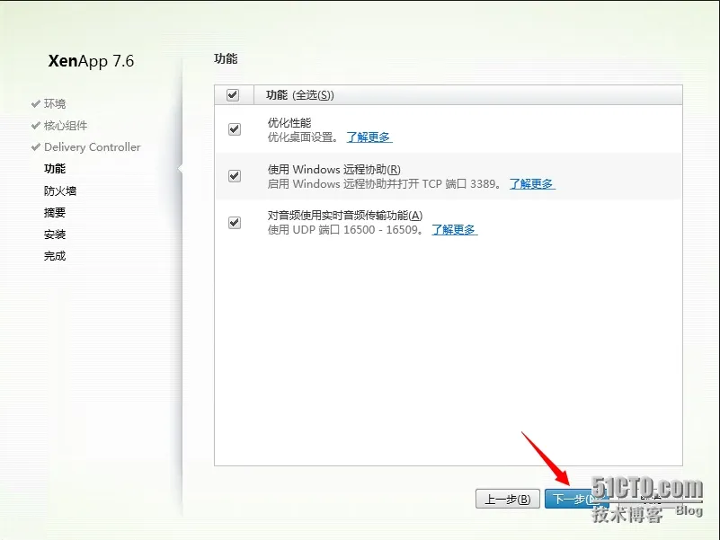720x540 pixels.
Task: Select the 核心组件 step in sidebar
Action: 66,126
